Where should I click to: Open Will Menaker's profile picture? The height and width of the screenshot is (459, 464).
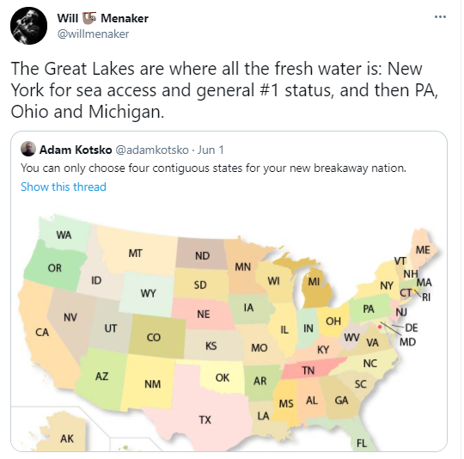coord(28,26)
